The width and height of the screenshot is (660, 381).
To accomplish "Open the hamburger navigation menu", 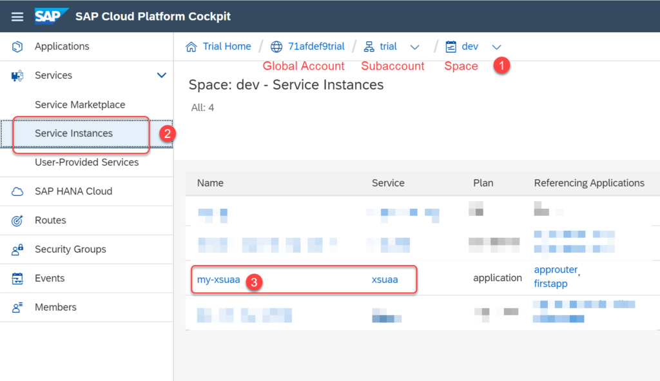I will coord(17,16).
